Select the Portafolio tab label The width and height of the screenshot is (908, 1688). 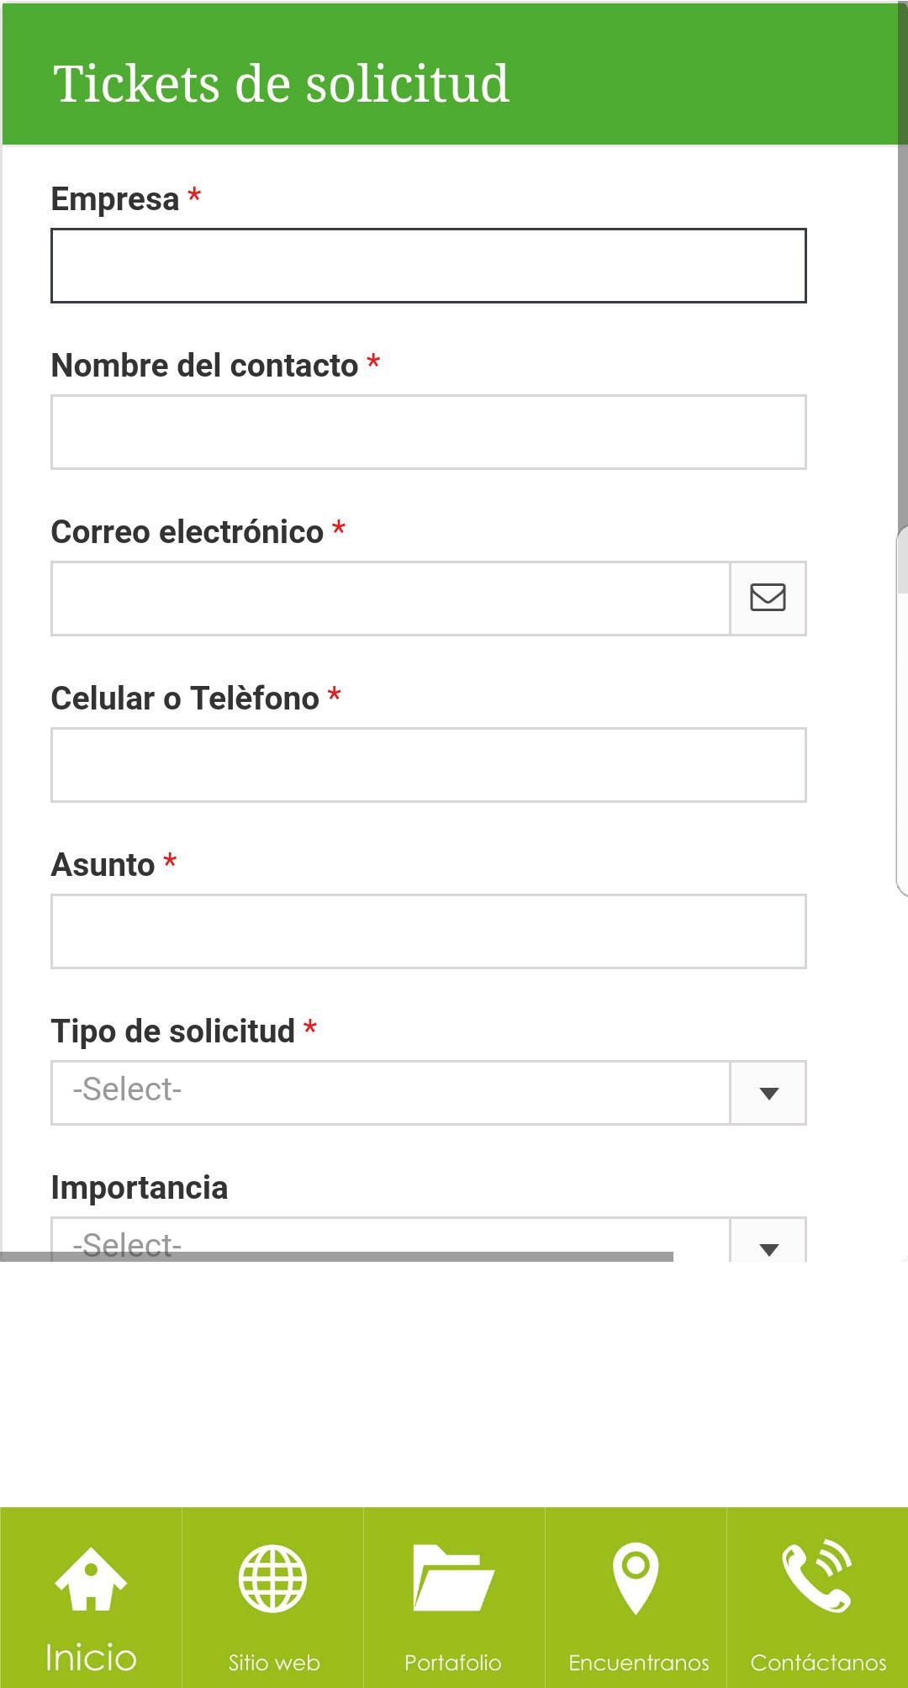453,1662
